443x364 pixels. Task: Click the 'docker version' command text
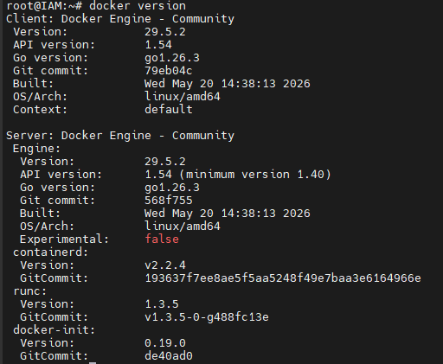138,6
